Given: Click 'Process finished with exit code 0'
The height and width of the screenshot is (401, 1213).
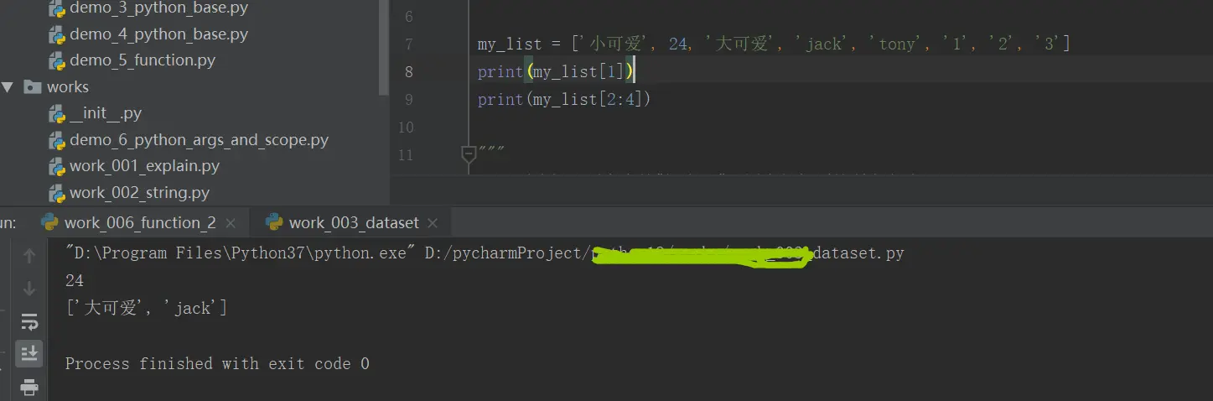Looking at the screenshot, I should click(217, 363).
